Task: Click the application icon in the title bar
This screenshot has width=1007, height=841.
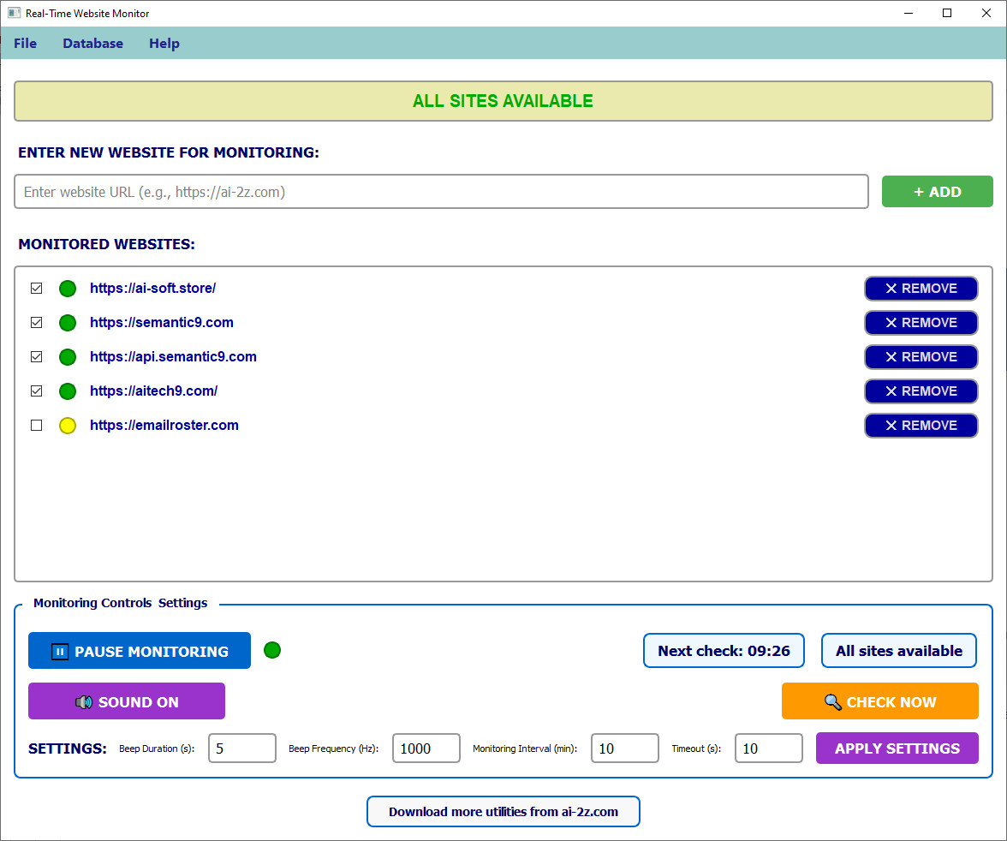Action: point(12,13)
